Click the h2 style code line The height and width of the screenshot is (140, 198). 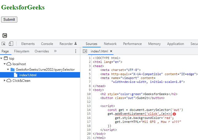tap(139, 94)
